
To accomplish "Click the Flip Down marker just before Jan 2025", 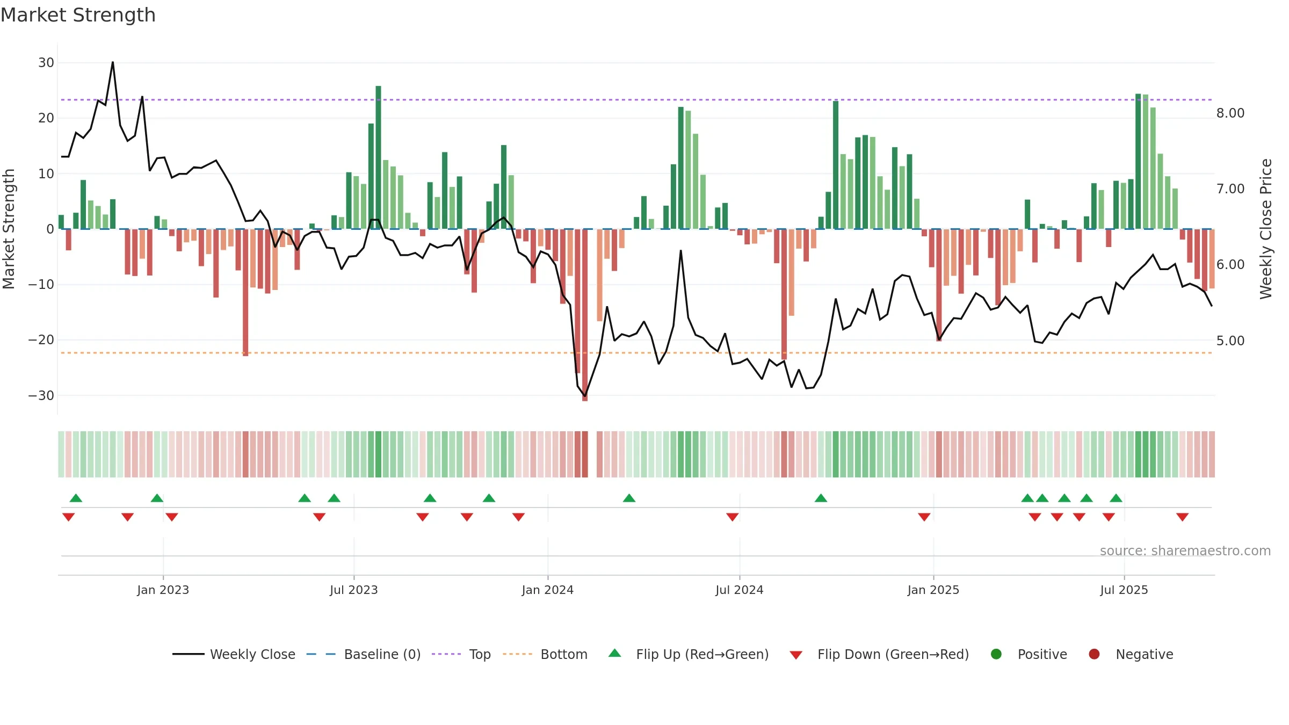I will tap(924, 517).
